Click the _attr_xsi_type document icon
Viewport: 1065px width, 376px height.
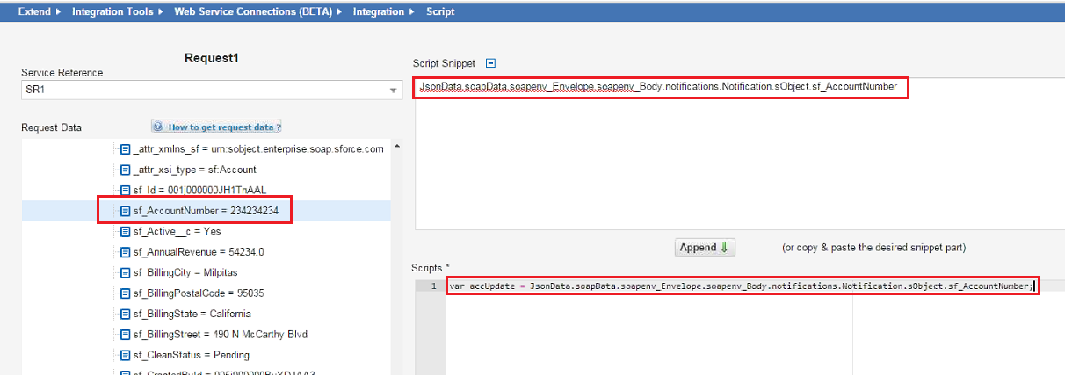126,170
